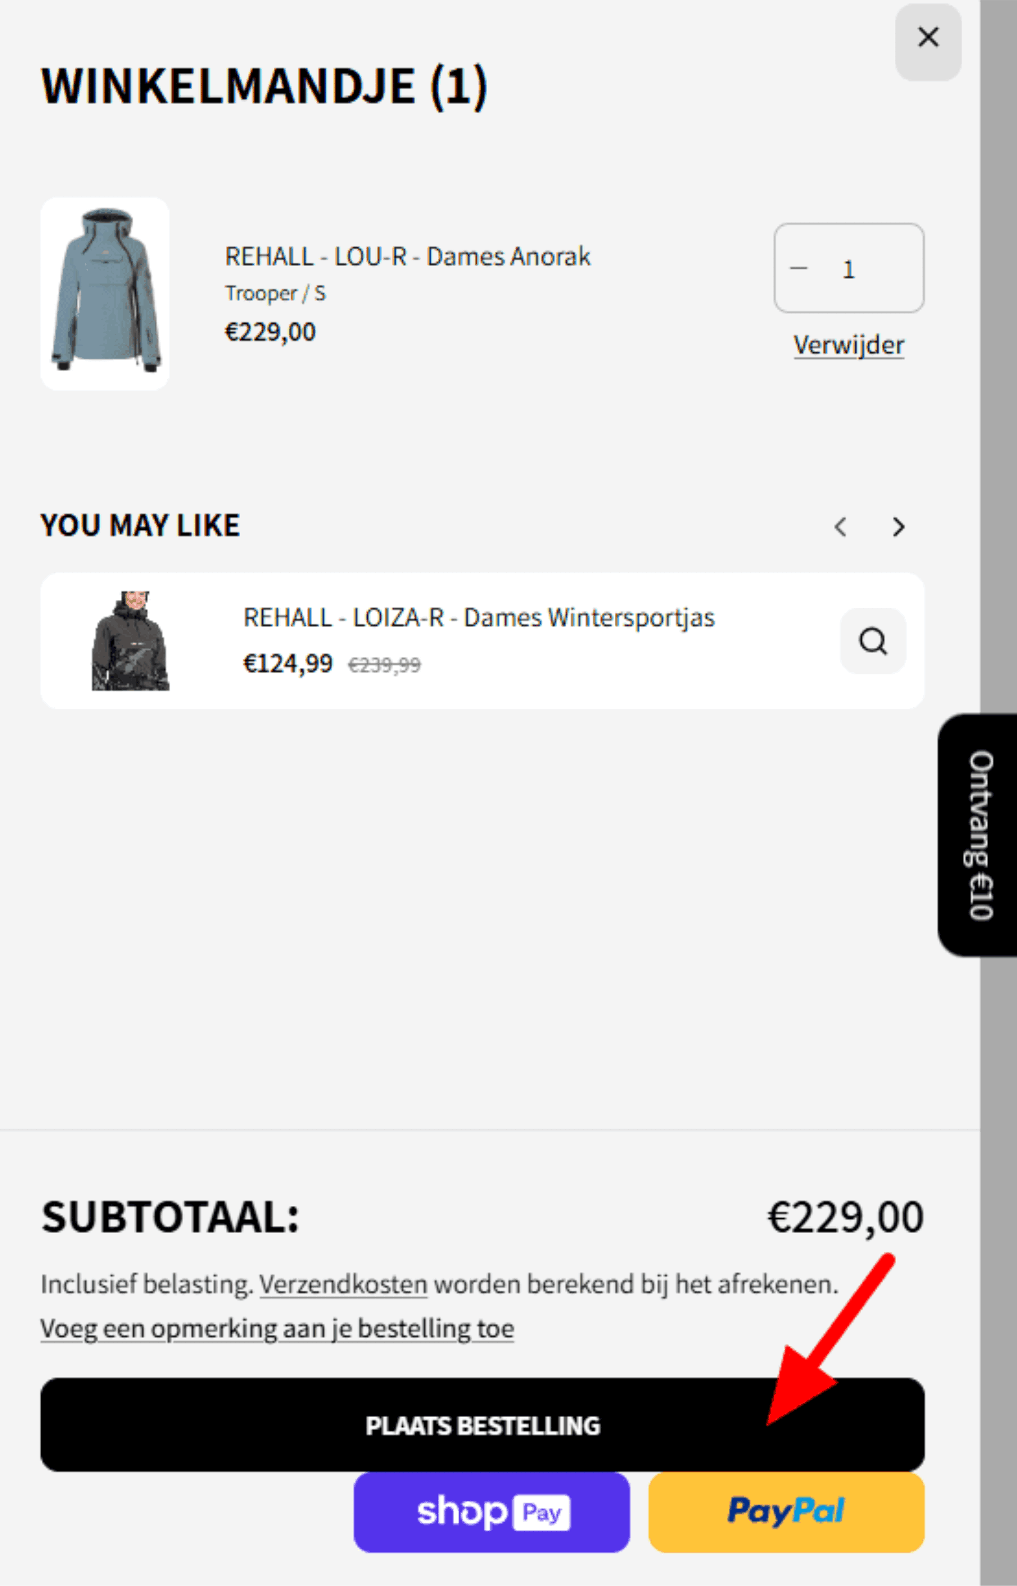
Task: Pay with the Shop Pay button
Action: [x=492, y=1512]
